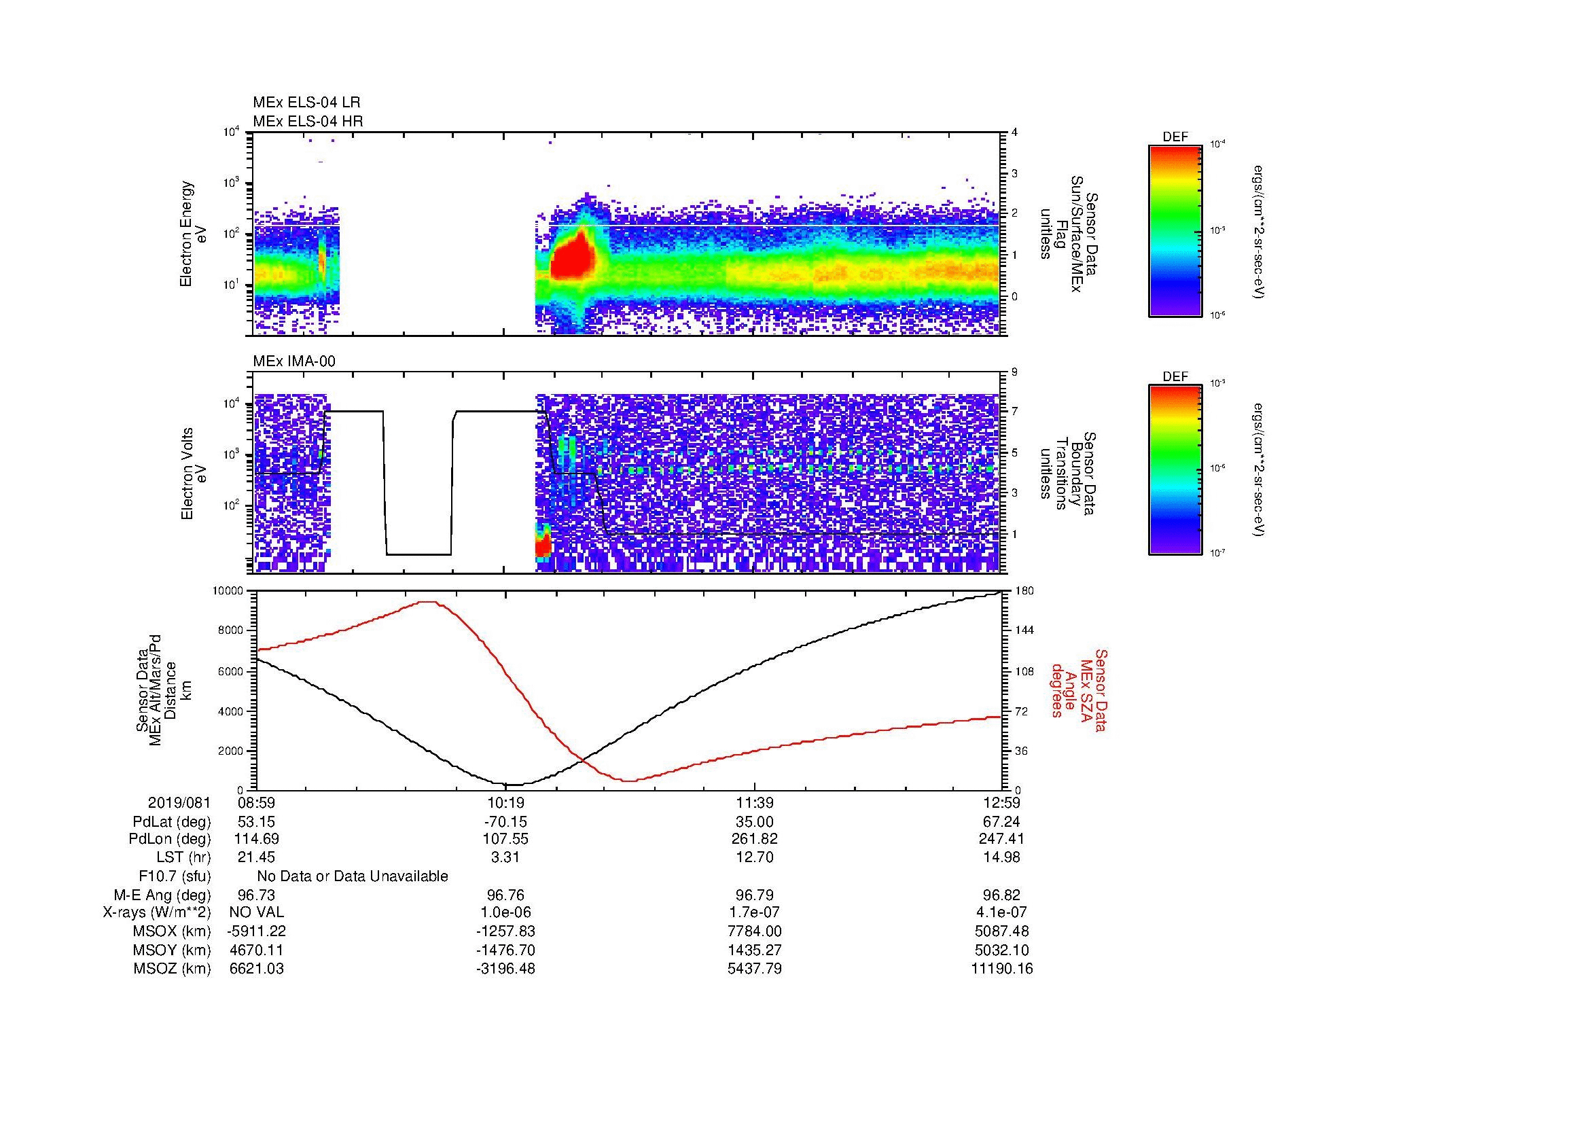Click the time tick label '12:59'
The image size is (1589, 1123).
tap(1001, 802)
